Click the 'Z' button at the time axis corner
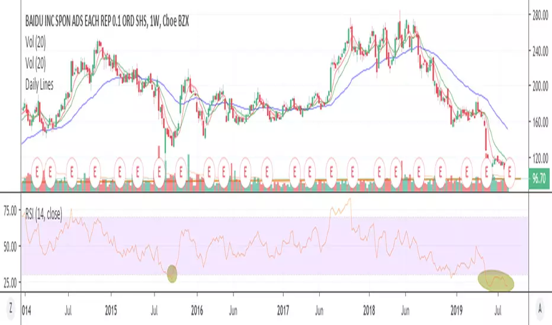 [11, 308]
